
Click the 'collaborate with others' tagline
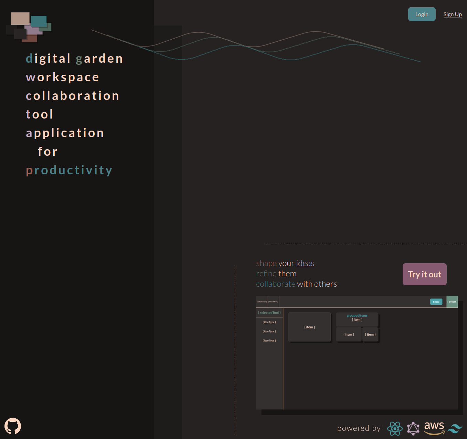click(x=296, y=284)
